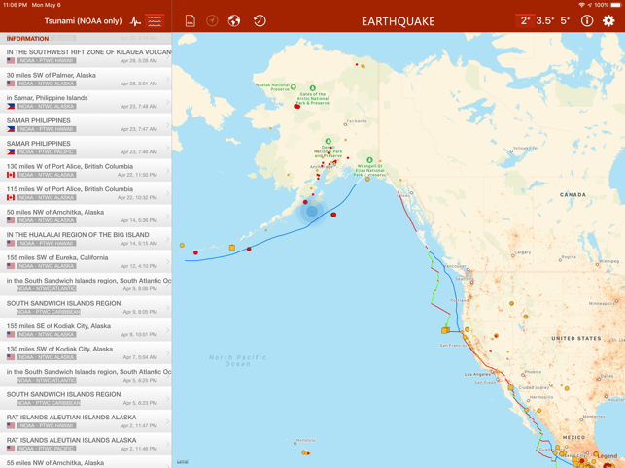Tap the location arrow compass icon

pyautogui.click(x=212, y=21)
